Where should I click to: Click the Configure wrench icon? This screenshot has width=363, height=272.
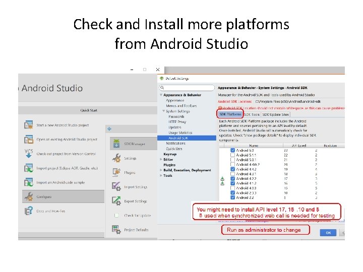29,196
